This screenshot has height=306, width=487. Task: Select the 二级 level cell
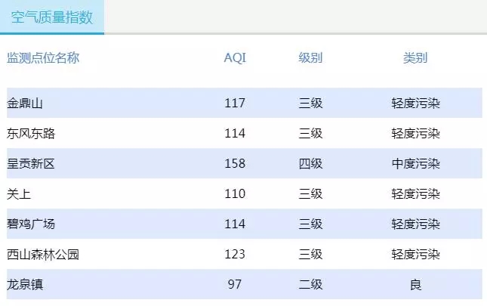coord(310,285)
